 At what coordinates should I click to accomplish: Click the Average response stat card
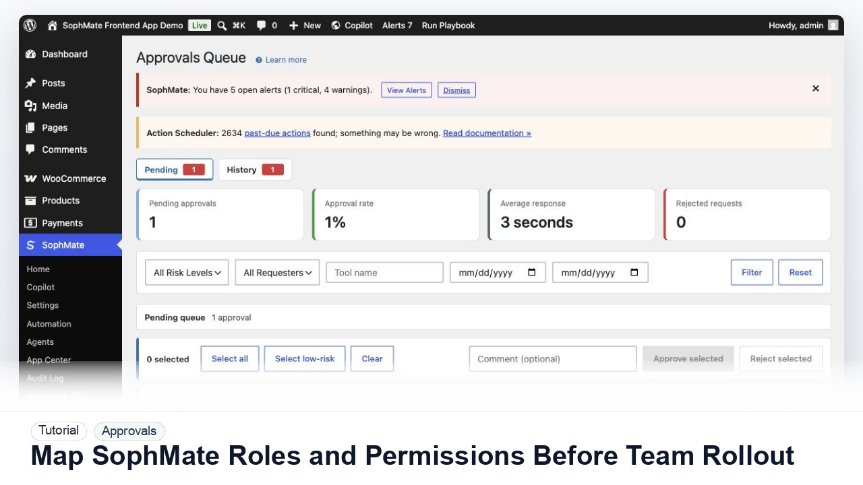(x=571, y=214)
